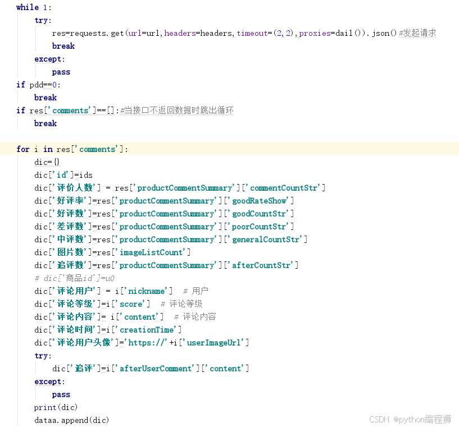
Task: Click the line containing 'afterUserComment'
Action: point(151,369)
